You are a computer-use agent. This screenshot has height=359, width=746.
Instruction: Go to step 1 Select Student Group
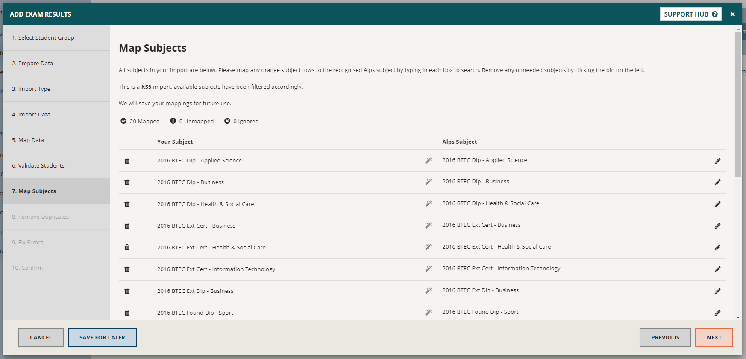point(43,38)
